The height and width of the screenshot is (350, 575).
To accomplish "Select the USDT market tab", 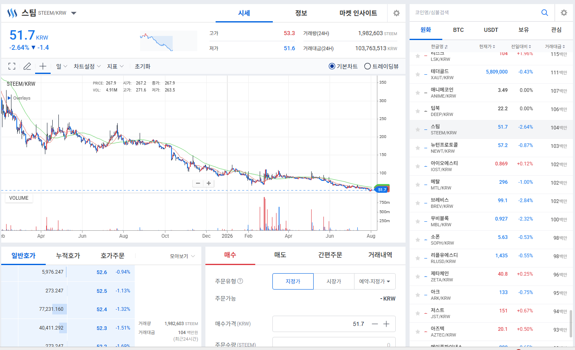I will 491,30.
